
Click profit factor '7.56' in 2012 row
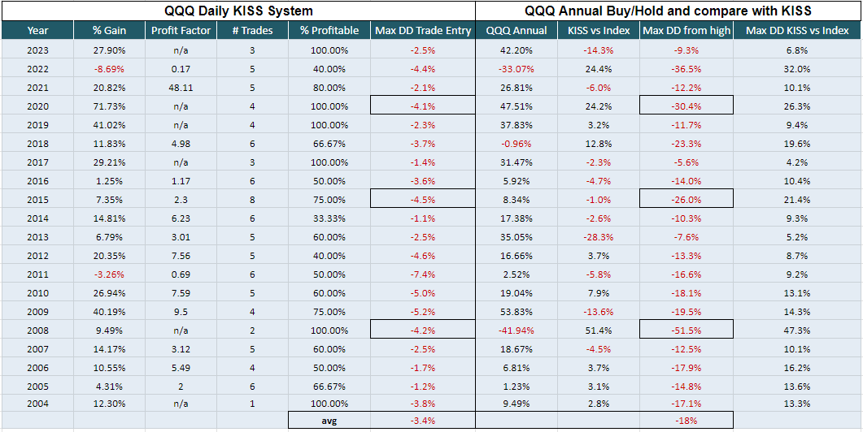coord(181,256)
